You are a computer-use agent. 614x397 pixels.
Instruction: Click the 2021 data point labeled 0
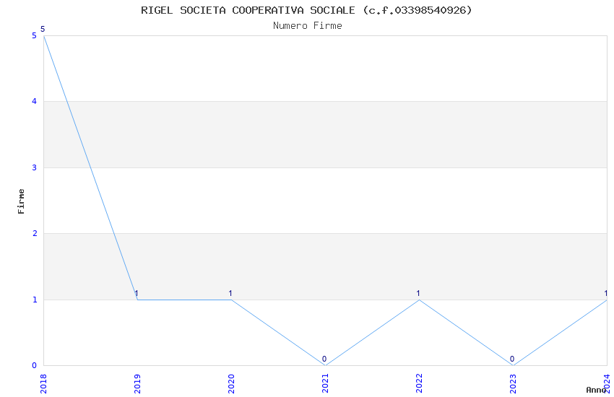325,365
